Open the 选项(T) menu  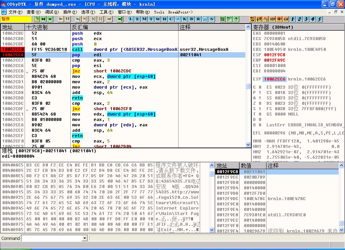click(x=88, y=12)
